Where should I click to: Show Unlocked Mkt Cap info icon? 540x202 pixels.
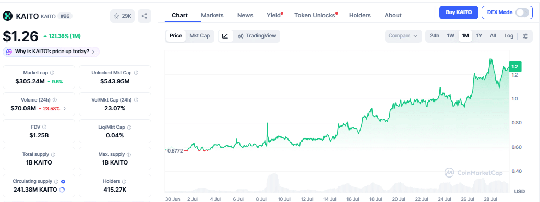click(136, 73)
